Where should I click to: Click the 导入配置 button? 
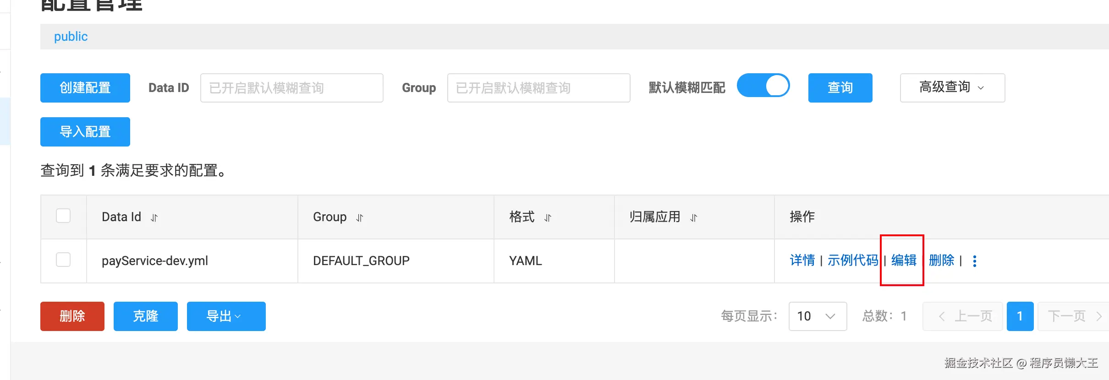[85, 131]
